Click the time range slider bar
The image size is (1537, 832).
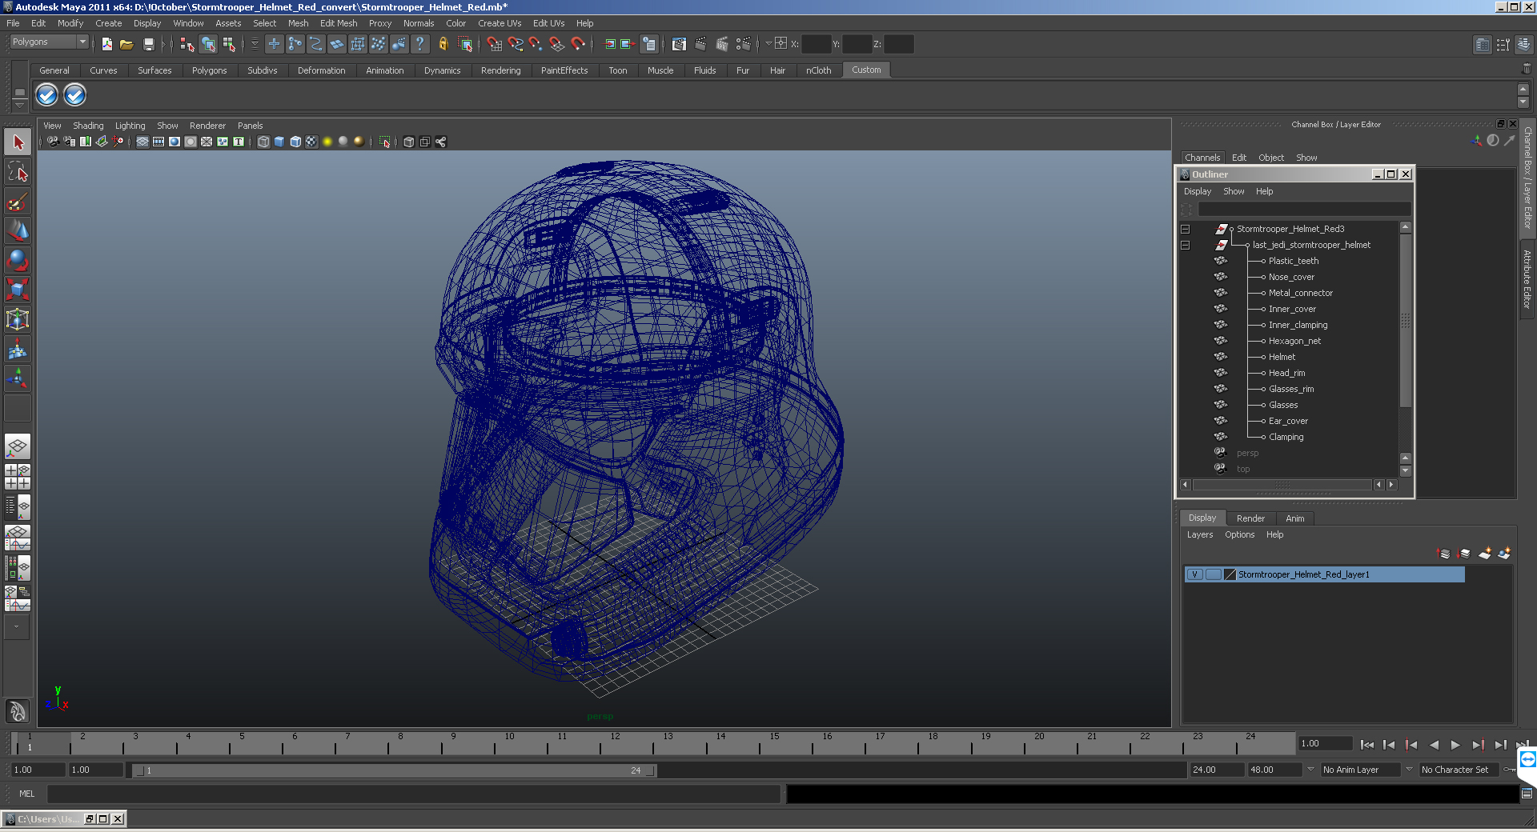tap(394, 770)
